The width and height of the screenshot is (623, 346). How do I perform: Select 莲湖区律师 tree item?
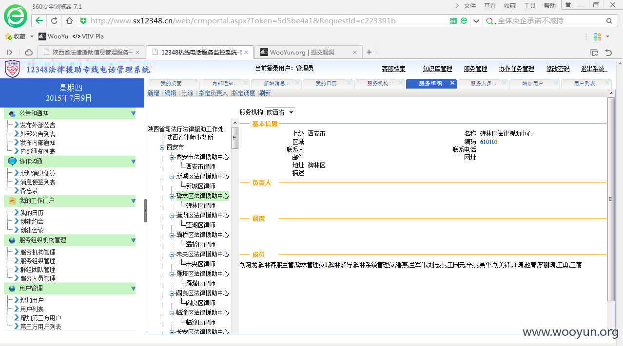pyautogui.click(x=201, y=225)
